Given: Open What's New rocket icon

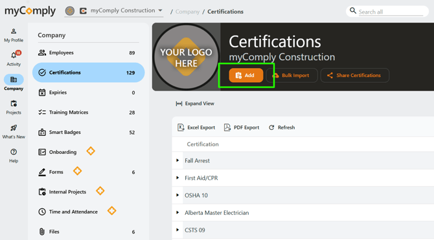Looking at the screenshot, I should click(14, 127).
